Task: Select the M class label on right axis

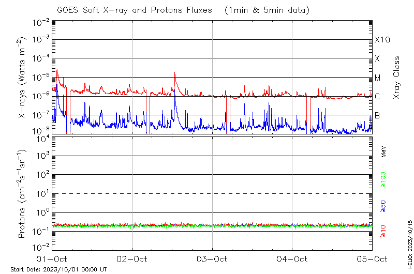Action: pos(378,78)
